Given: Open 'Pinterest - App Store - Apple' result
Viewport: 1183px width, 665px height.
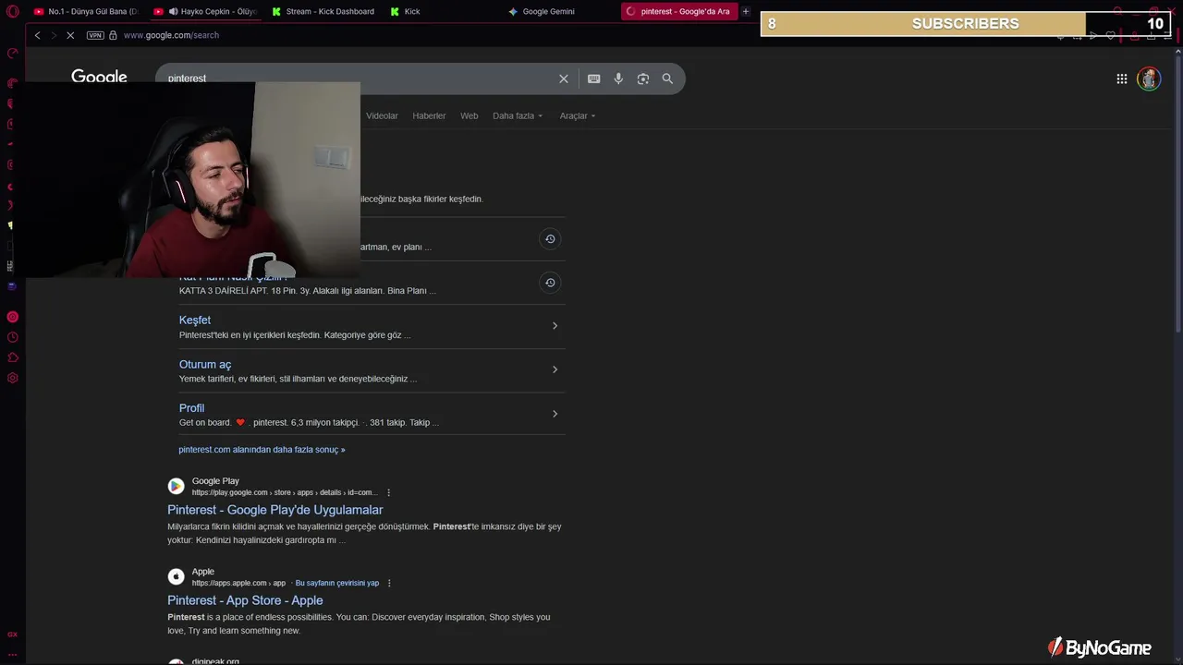Looking at the screenshot, I should pos(245,600).
